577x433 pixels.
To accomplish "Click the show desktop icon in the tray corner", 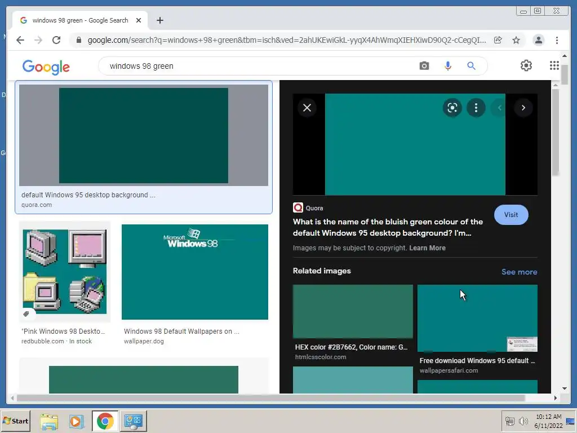I will [x=571, y=421].
